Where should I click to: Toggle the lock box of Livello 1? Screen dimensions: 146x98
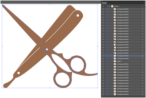(x=106, y=6)
